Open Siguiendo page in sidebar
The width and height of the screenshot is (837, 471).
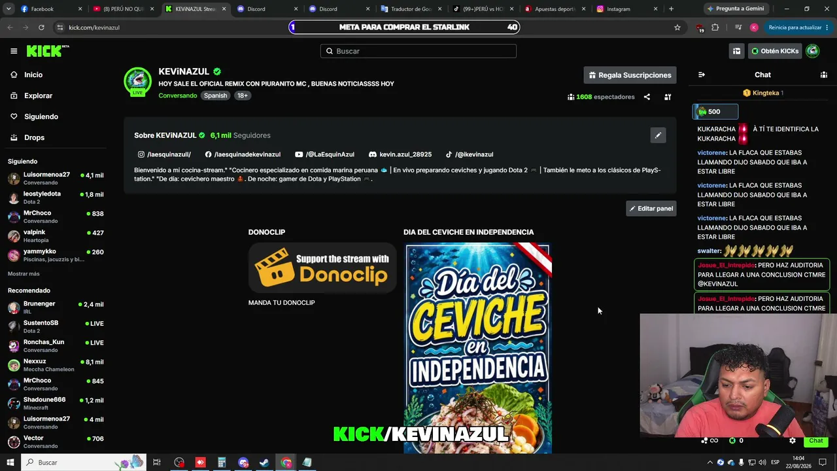41,116
